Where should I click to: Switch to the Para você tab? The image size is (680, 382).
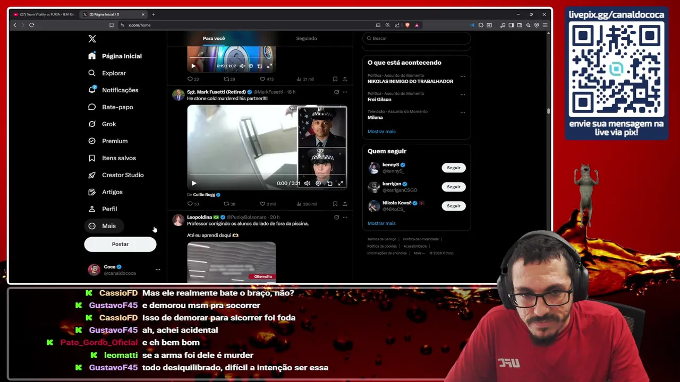214,38
